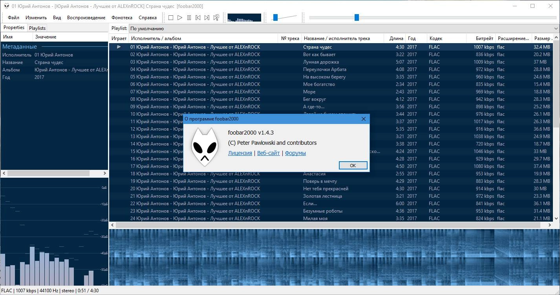Image resolution: width=560 pixels, height=295 pixels.
Task: Select track Мое богатство
Action: 331,84
